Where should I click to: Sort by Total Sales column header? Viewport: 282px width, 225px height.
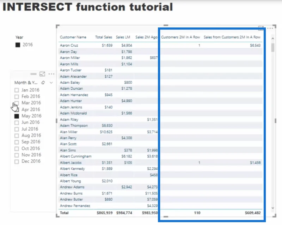coord(104,37)
